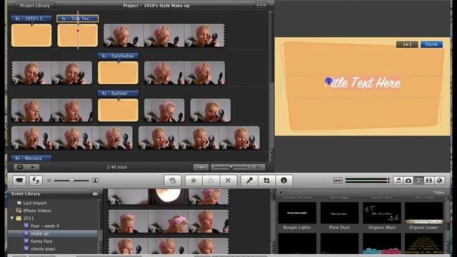Open the voiceover microphone tool
457x257 pixels.
(249, 181)
